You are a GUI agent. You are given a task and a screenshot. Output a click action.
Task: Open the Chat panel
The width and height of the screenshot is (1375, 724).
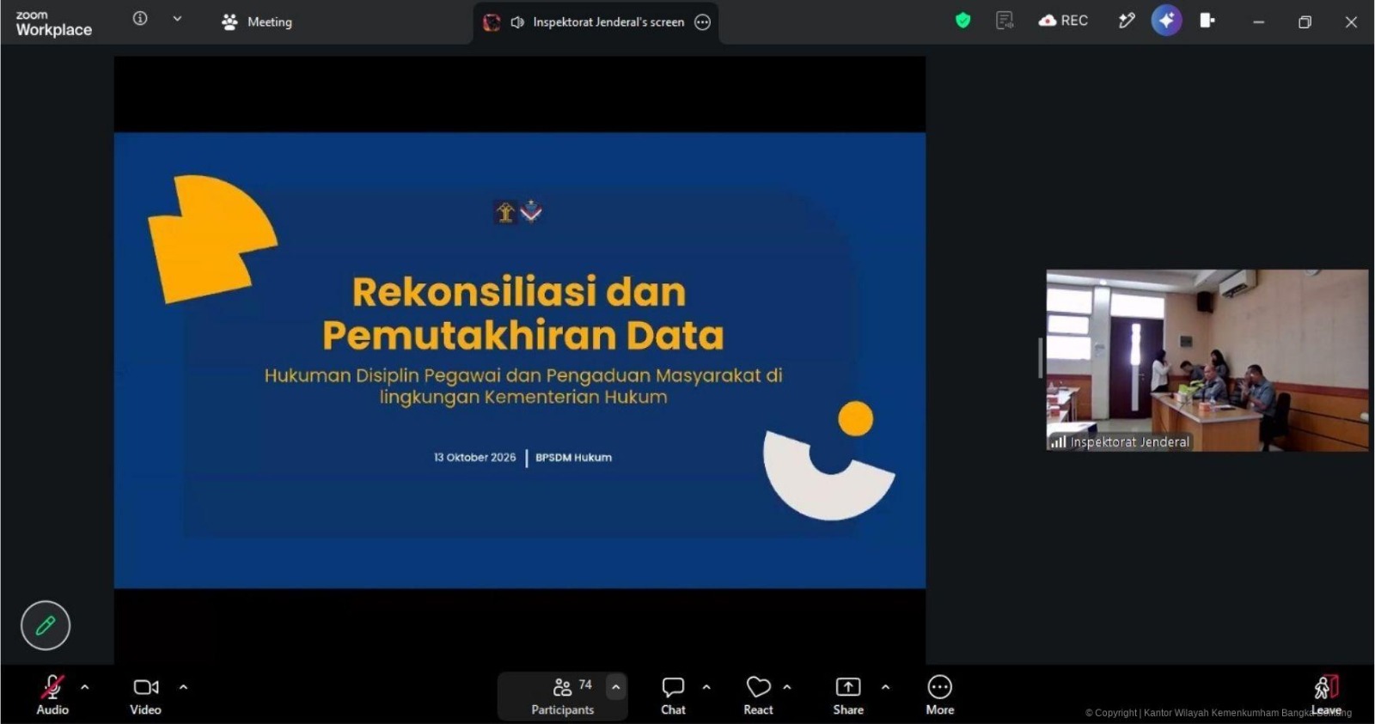673,695
